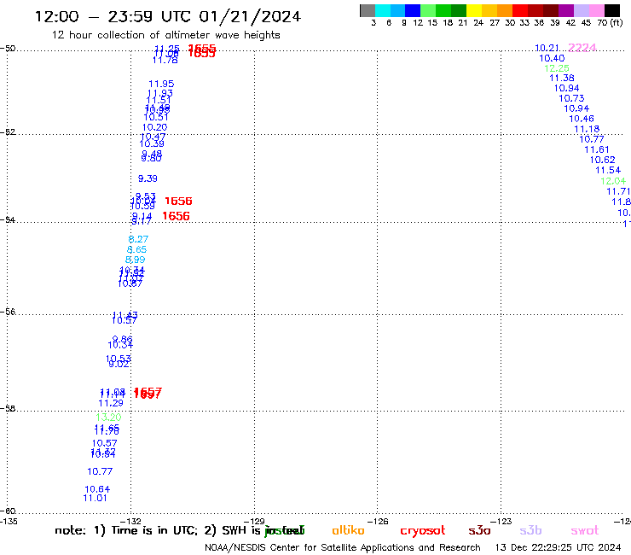Select wave height value '11.18'

587,129
